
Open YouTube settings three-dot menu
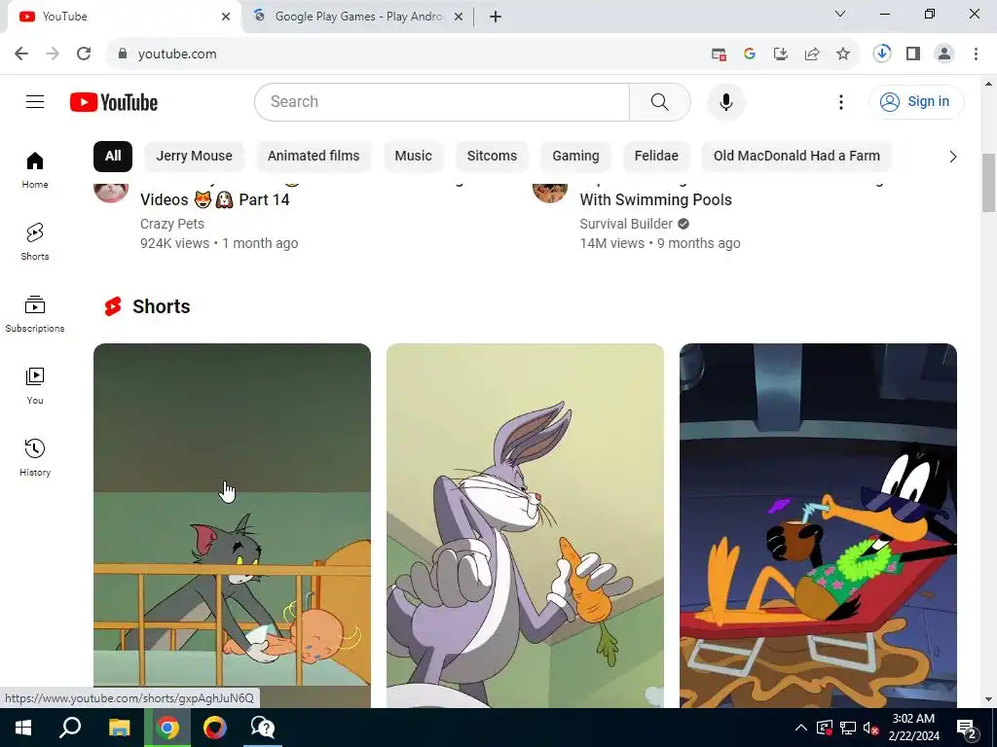click(x=840, y=101)
